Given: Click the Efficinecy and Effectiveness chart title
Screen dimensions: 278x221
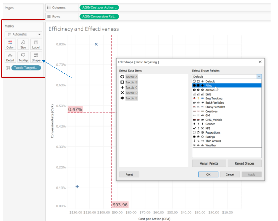Looking at the screenshot, I should (83, 29).
